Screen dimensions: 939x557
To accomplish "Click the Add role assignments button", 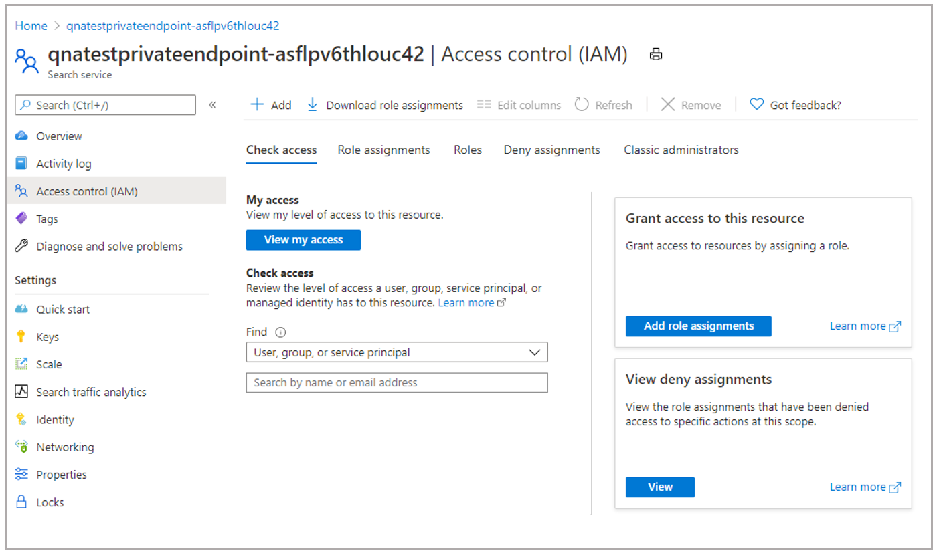I will point(698,326).
